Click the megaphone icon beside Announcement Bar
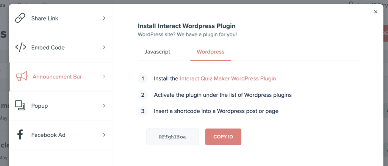The height and width of the screenshot is (166, 388). pyautogui.click(x=22, y=77)
